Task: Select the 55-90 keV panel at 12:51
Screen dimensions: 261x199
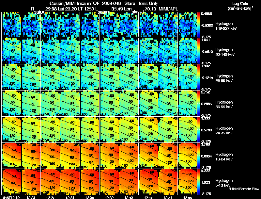Action: (168, 77)
